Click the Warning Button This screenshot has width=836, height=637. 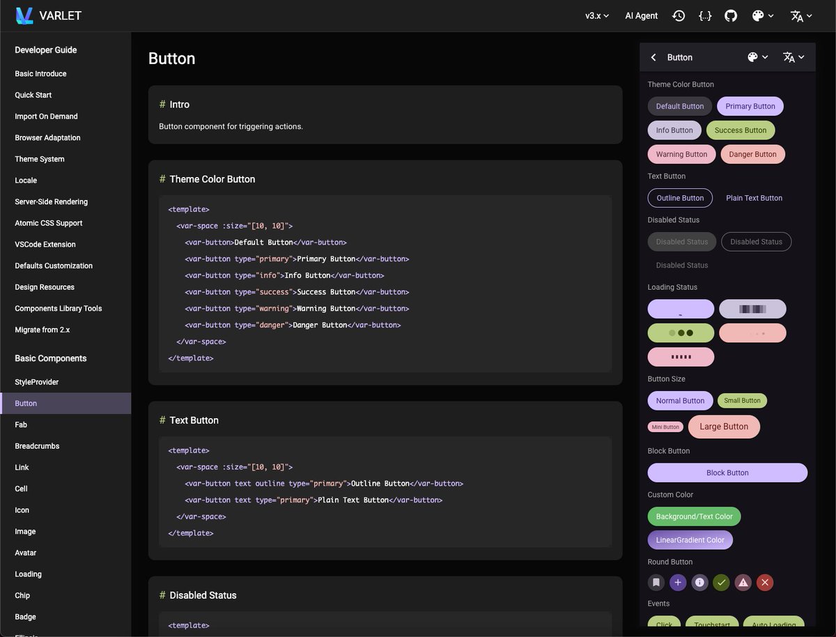[x=681, y=154]
